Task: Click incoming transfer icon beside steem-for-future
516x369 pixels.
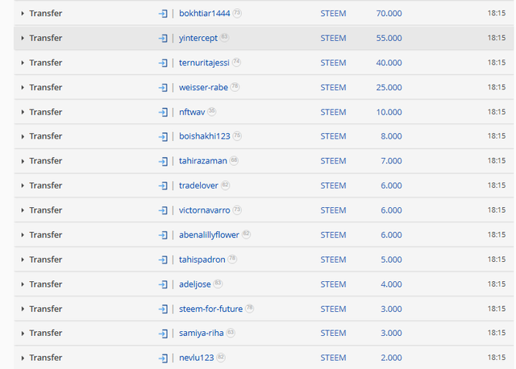Action: [x=163, y=309]
